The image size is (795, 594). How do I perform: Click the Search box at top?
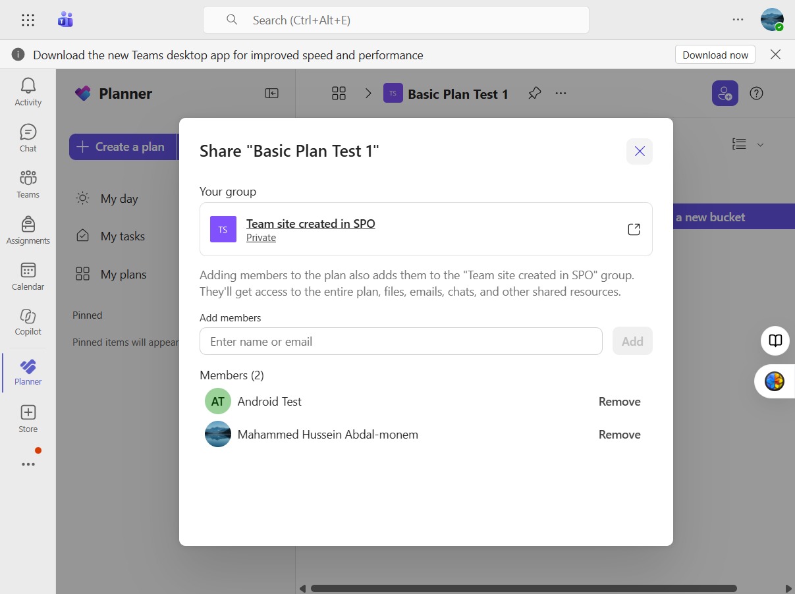(x=396, y=20)
